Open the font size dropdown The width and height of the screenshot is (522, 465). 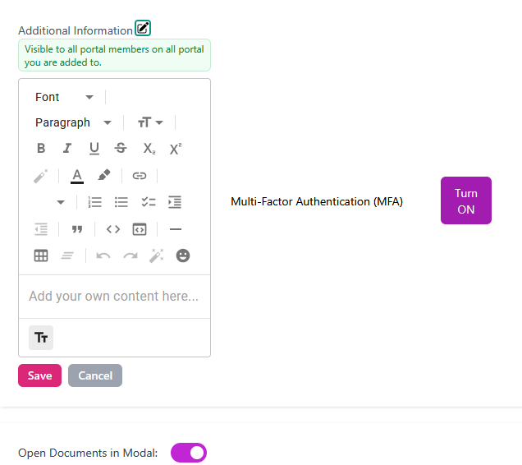point(150,122)
